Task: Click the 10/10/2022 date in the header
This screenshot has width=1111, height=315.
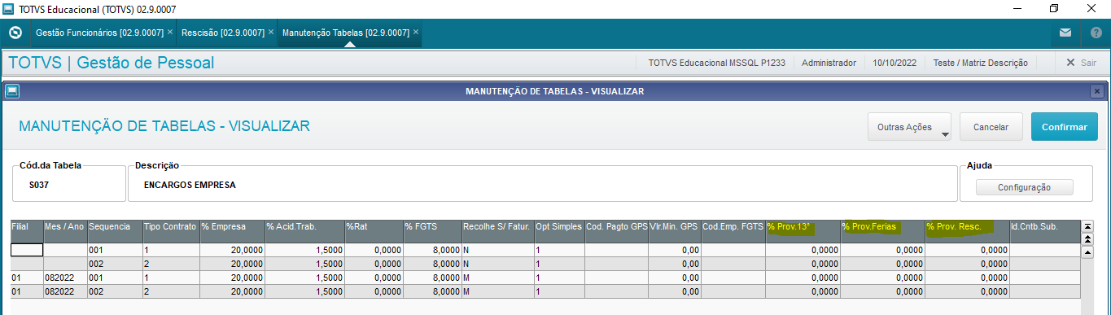Action: (x=894, y=63)
